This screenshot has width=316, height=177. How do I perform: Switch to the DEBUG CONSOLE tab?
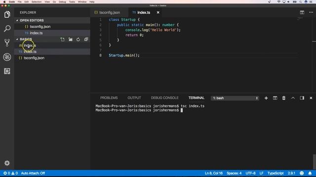164,98
